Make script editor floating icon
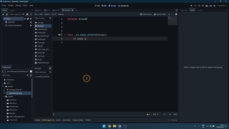 pyautogui.click(x=176, y=14)
